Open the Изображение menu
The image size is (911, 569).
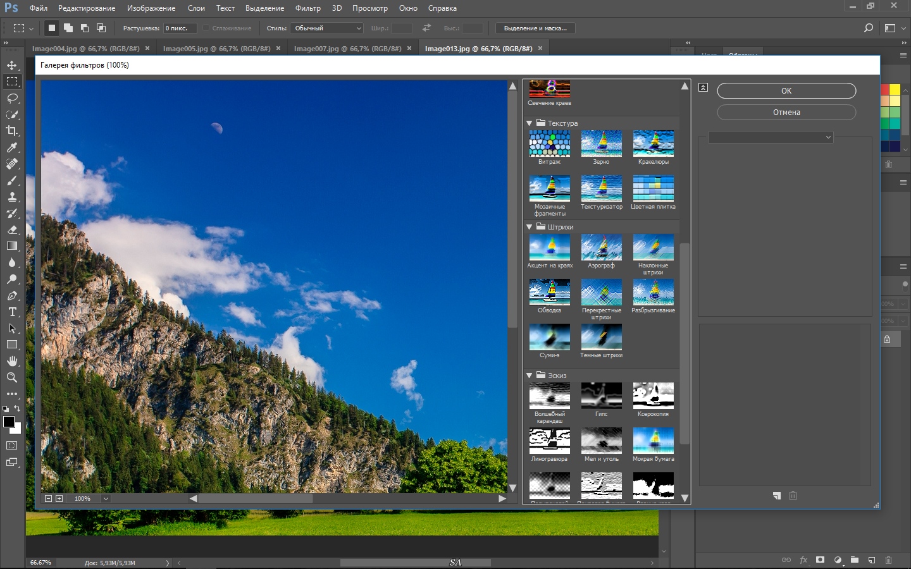(x=151, y=8)
